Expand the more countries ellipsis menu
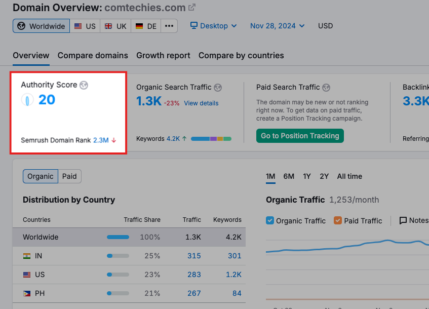Image resolution: width=429 pixels, height=309 pixels. (169, 26)
